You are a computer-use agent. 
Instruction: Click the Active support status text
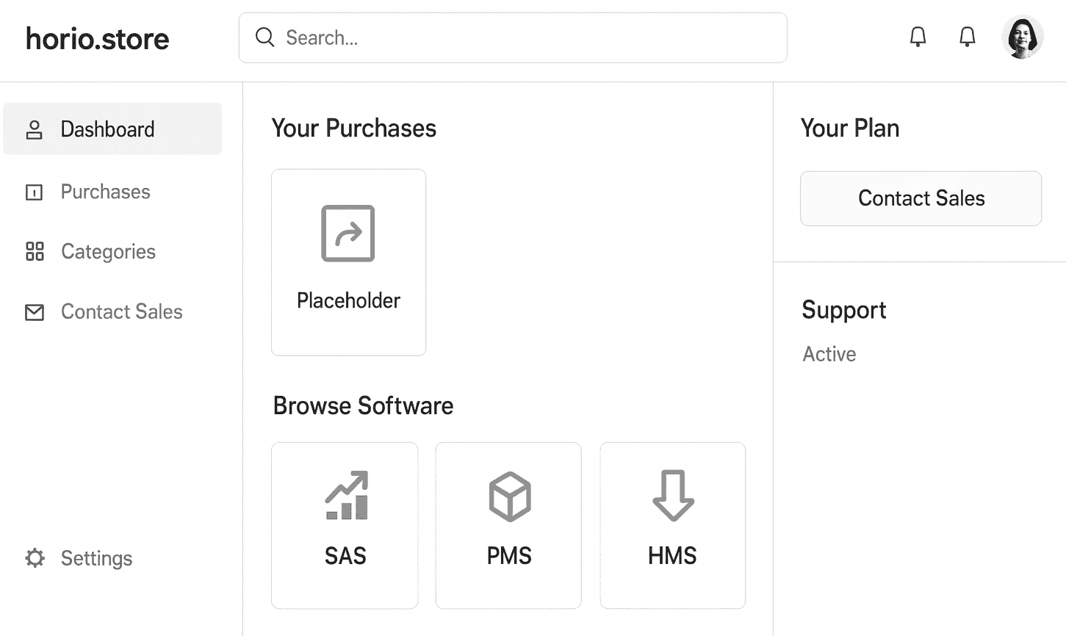[829, 354]
